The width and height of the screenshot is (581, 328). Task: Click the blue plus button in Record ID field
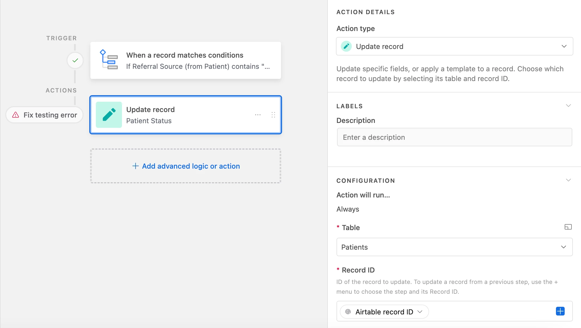pos(560,311)
